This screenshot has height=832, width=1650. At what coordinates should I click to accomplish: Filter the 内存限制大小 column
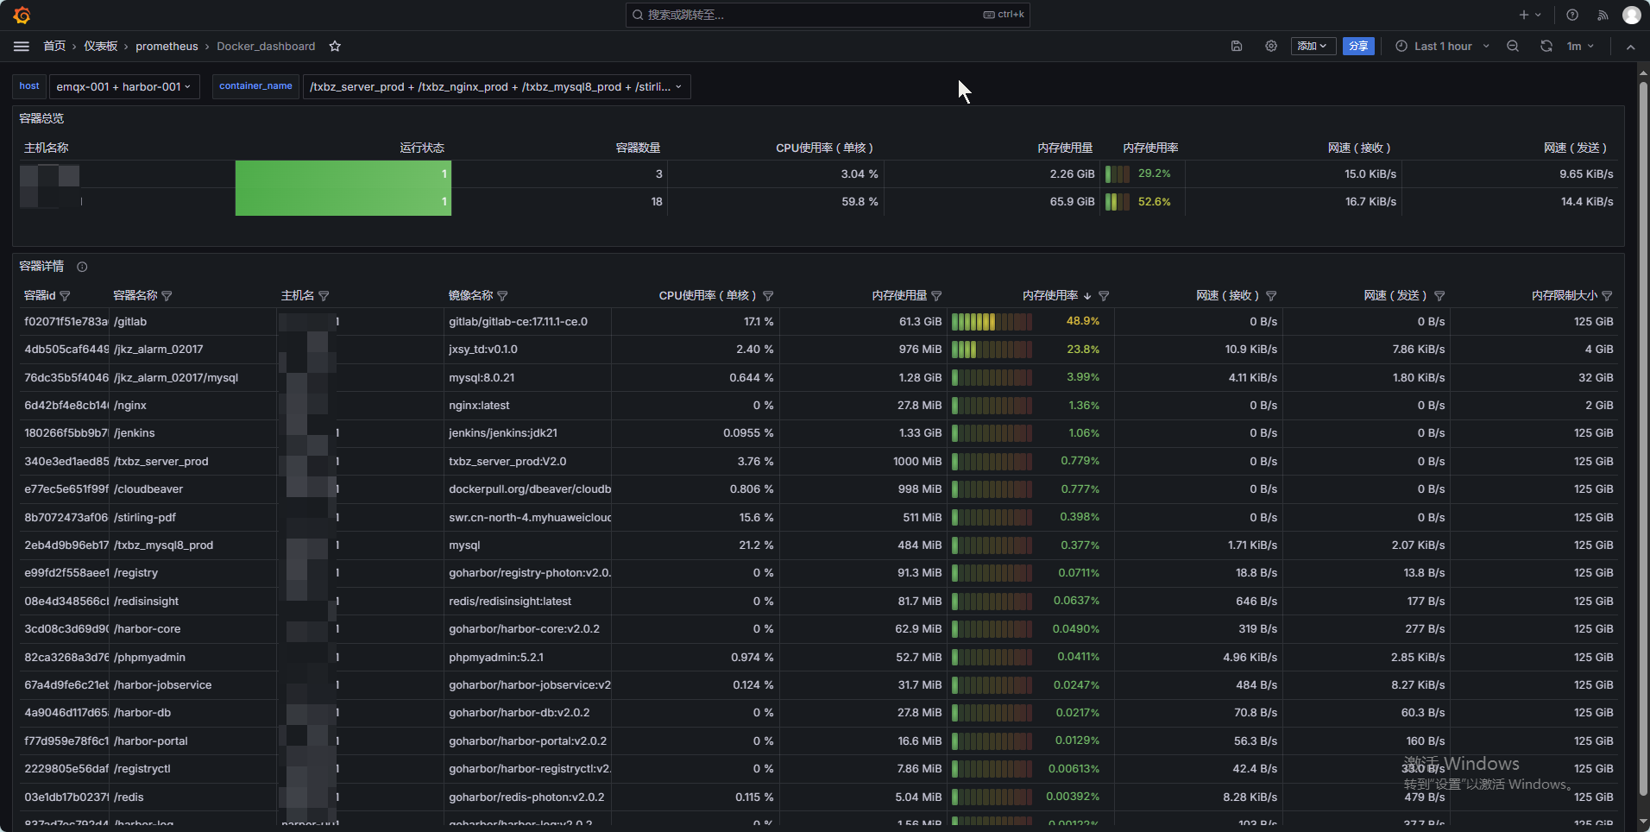1607,296
